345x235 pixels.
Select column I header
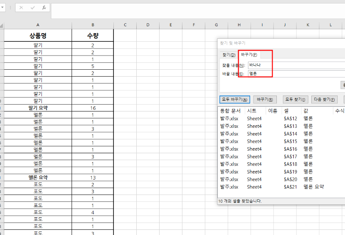click(262, 25)
